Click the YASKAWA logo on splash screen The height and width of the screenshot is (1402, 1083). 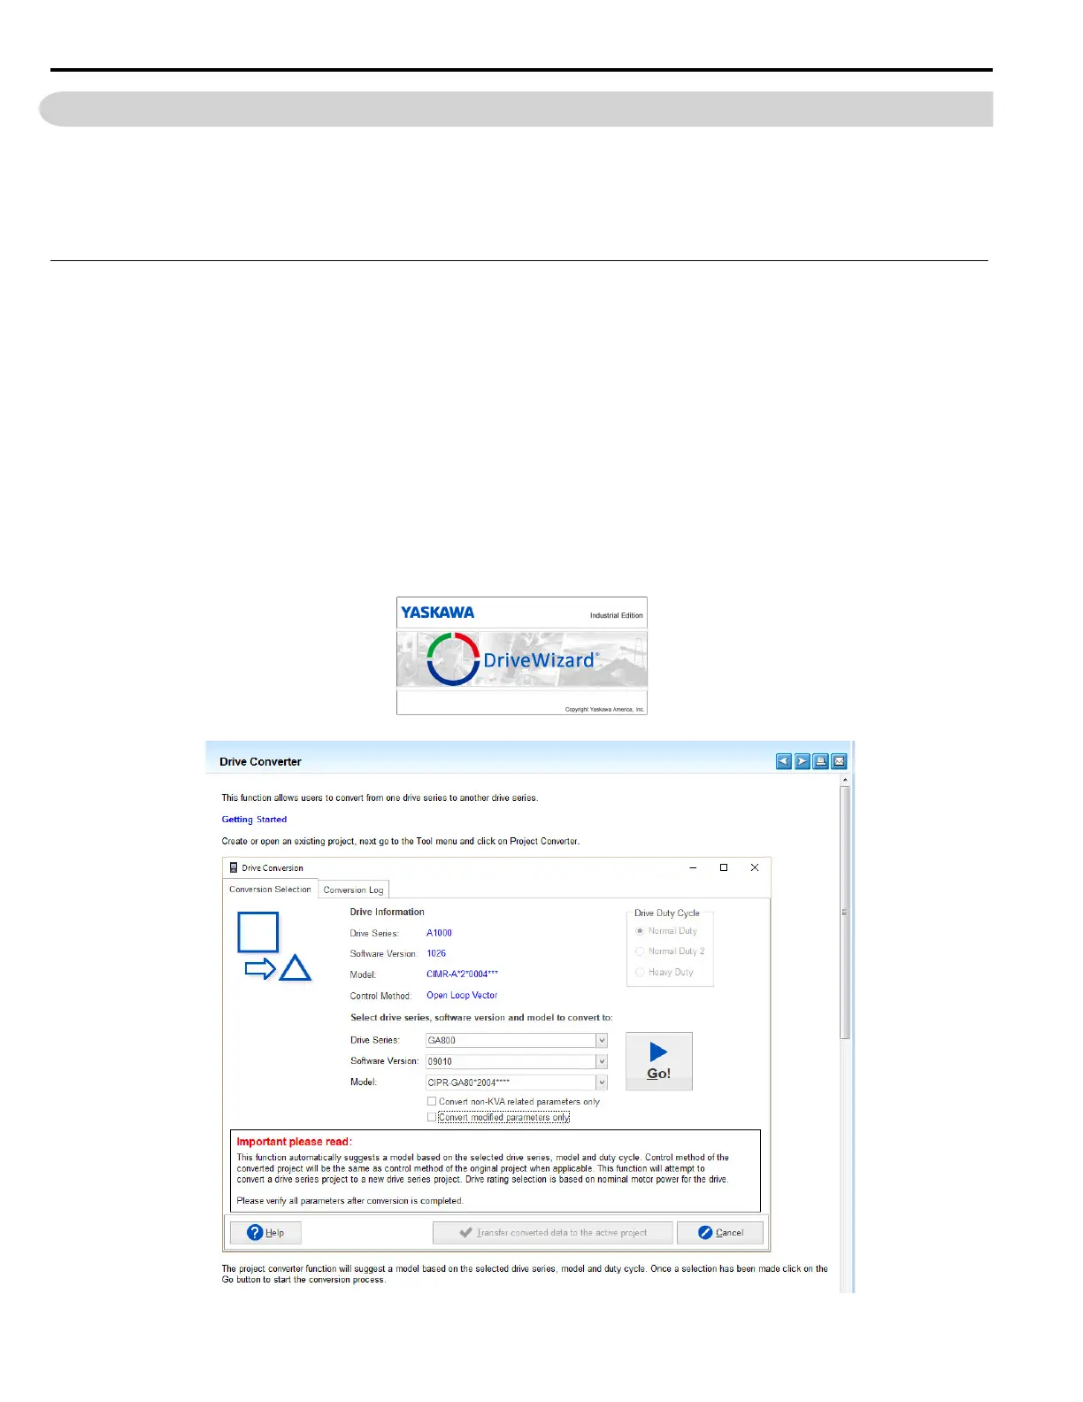(x=438, y=612)
